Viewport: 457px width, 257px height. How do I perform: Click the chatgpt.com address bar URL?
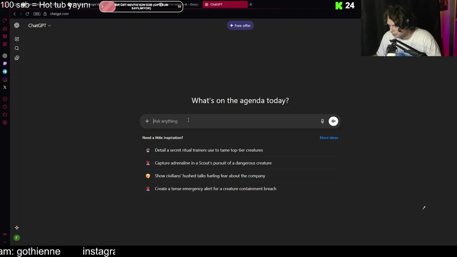(x=59, y=14)
